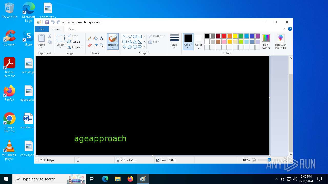Open Edit with Paint 3D

(281, 42)
